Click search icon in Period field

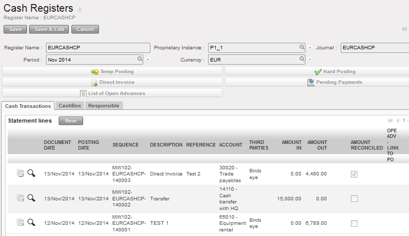(x=141, y=60)
